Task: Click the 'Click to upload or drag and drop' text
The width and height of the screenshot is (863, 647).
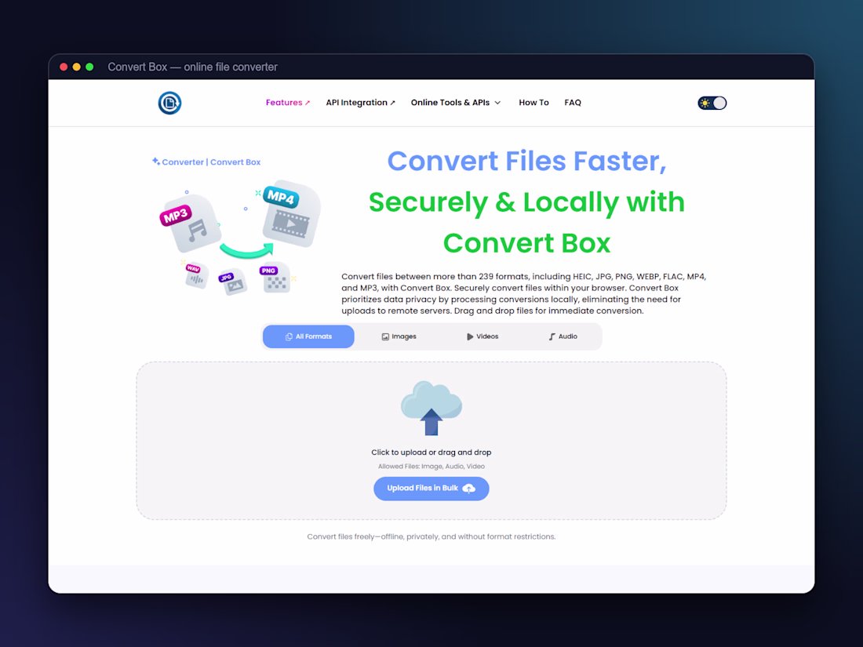Action: point(431,453)
